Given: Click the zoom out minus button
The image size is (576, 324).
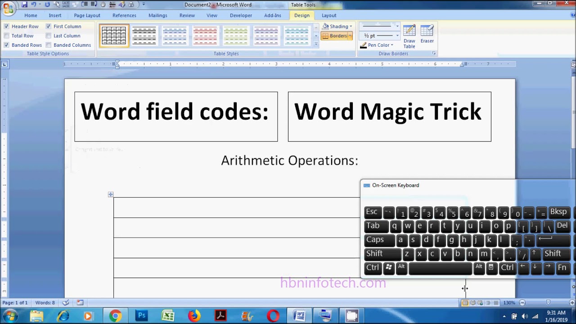Looking at the screenshot, I should pos(522,303).
